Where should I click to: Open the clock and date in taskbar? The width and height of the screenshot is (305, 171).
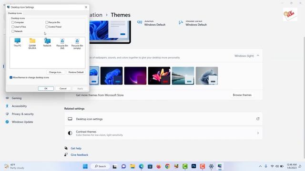point(292,166)
